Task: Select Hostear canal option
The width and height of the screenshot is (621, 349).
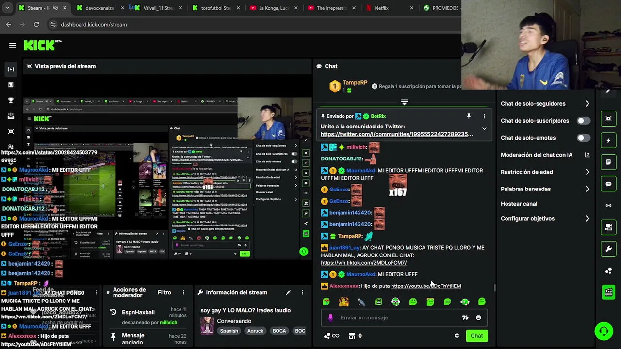Action: pyautogui.click(x=519, y=204)
